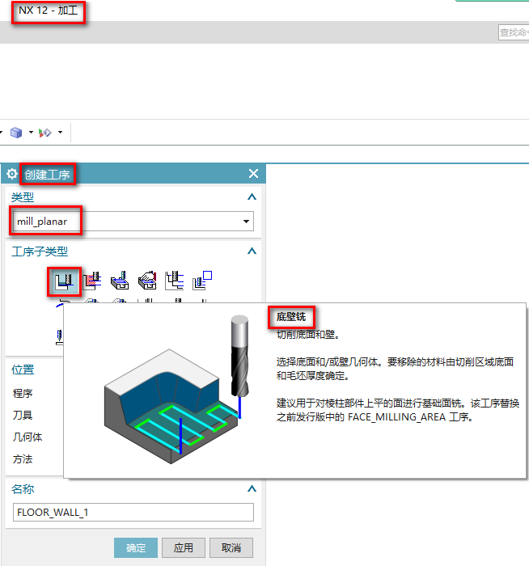Open the dropdown arrow beside the cube icon

coord(31,132)
